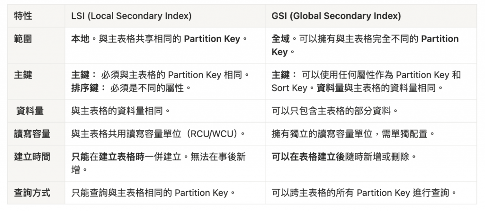Click LSI cell 只能在建立表格時一併建立
The height and width of the screenshot is (211, 485).
[x=165, y=163]
